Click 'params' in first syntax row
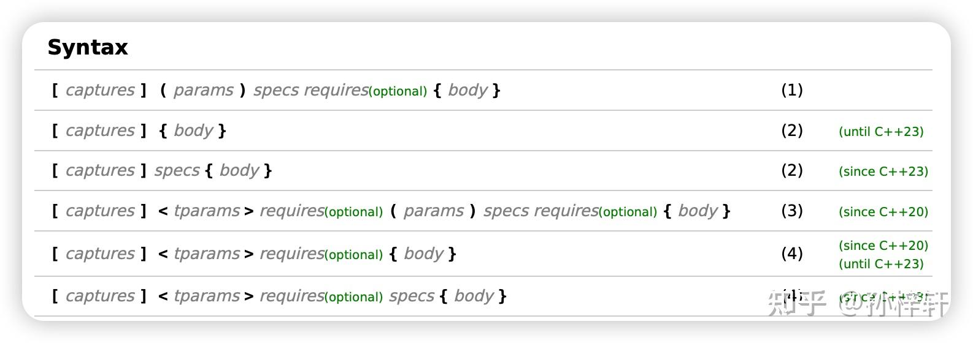 (203, 90)
